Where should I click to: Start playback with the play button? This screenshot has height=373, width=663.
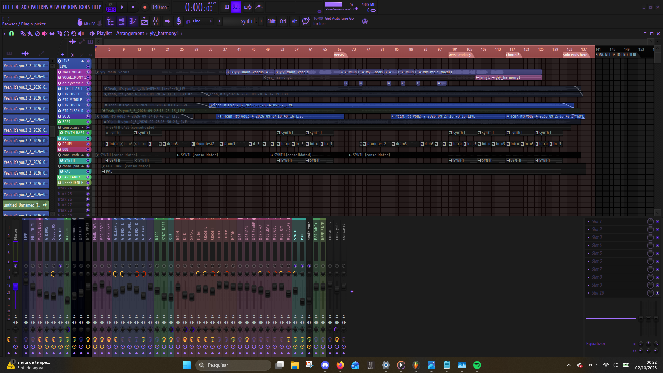click(122, 7)
